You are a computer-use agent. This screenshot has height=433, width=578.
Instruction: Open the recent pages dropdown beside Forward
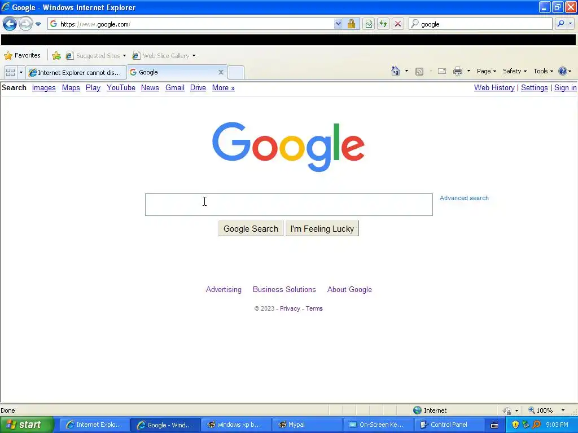[x=38, y=24]
